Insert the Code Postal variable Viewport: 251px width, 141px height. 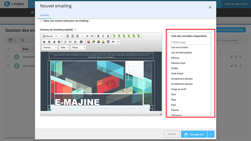[177, 74]
